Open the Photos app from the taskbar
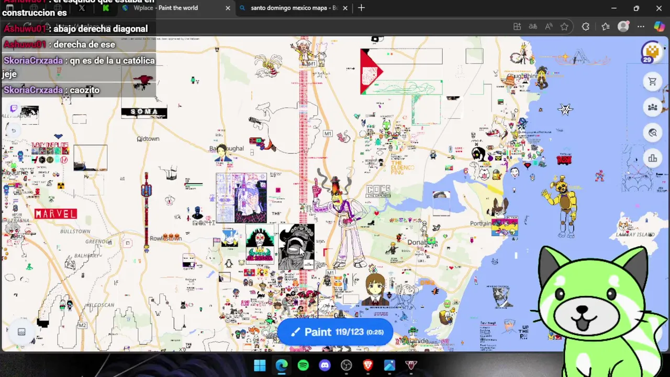Image resolution: width=670 pixels, height=377 pixels. point(389,365)
